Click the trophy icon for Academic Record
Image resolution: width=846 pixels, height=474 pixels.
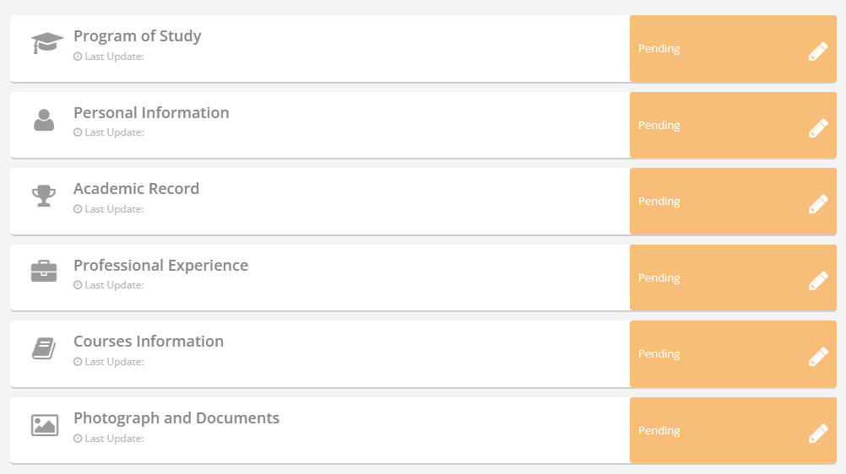[44, 196]
